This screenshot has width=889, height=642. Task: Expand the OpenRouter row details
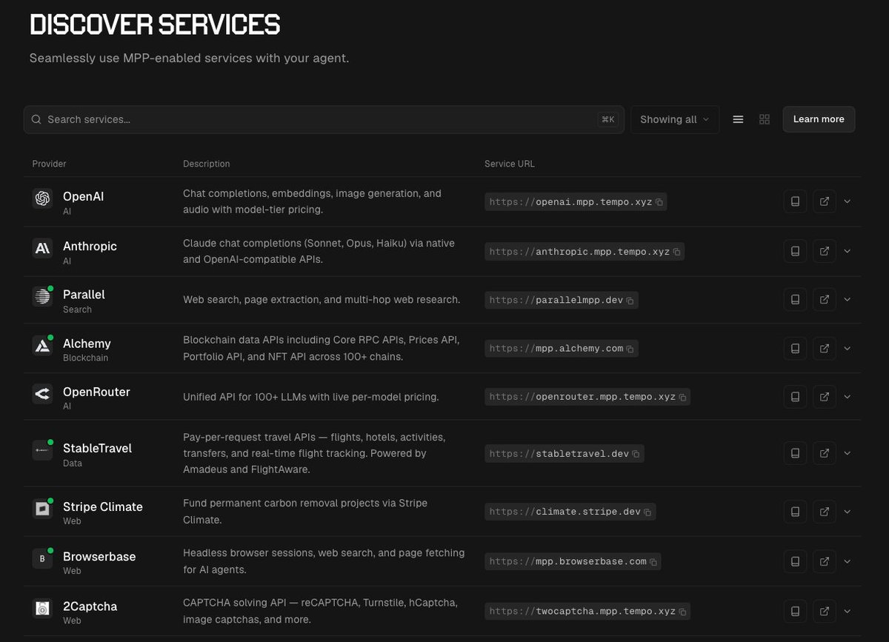848,397
